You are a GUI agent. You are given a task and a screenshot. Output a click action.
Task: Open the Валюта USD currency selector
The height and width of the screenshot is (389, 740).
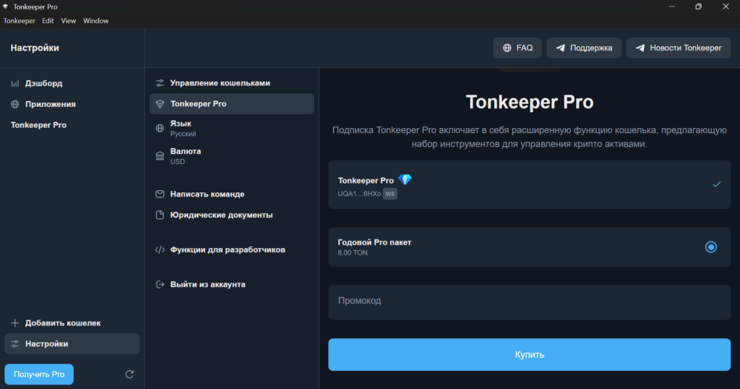point(231,156)
